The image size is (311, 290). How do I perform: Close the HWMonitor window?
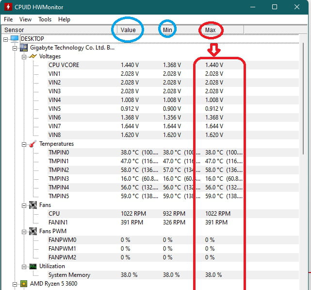[297, 7]
